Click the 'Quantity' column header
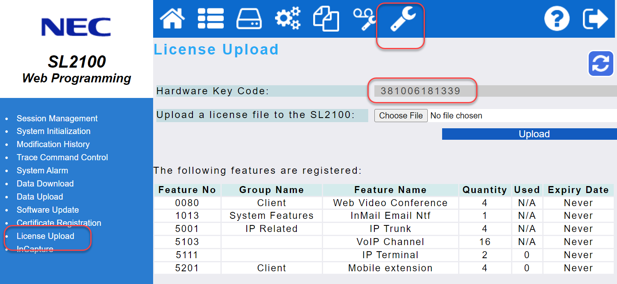This screenshot has height=284, width=617. (x=485, y=190)
